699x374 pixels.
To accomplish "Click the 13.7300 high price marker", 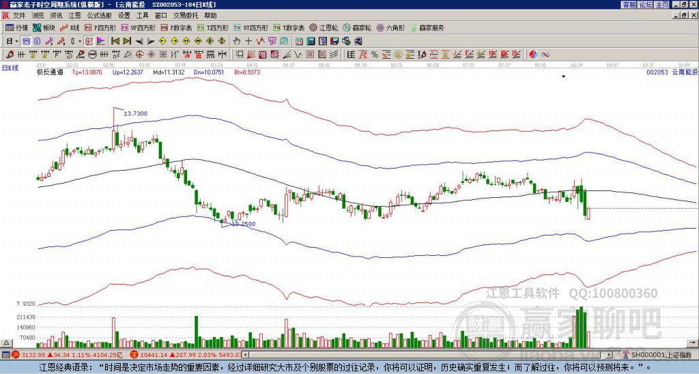I will coord(135,114).
